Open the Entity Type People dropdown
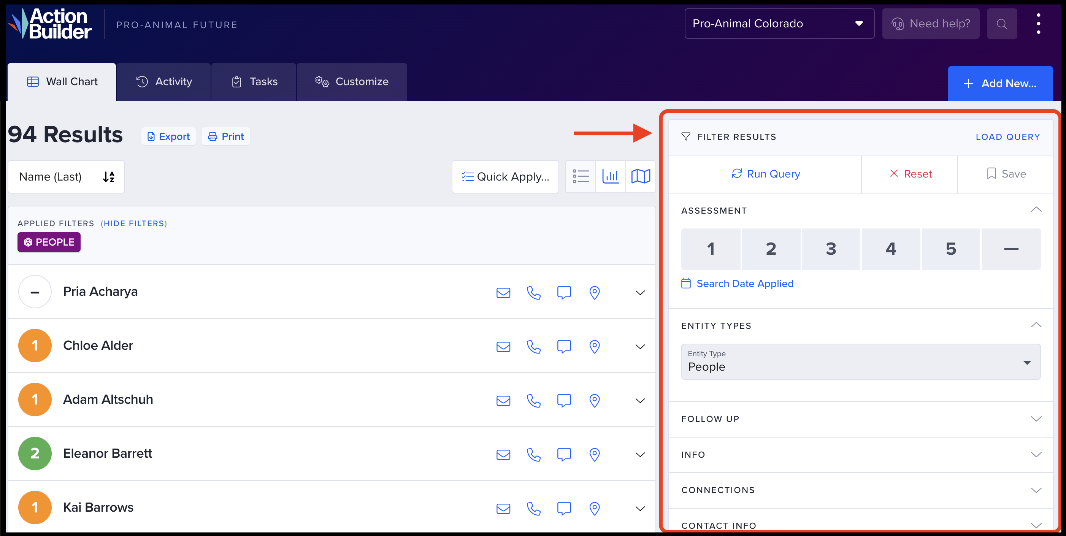This screenshot has width=1066, height=536. tap(860, 362)
